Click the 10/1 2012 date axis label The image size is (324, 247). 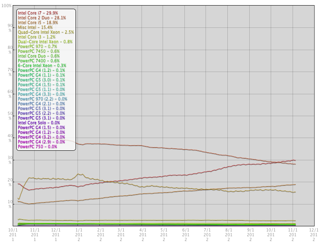[271, 235]
